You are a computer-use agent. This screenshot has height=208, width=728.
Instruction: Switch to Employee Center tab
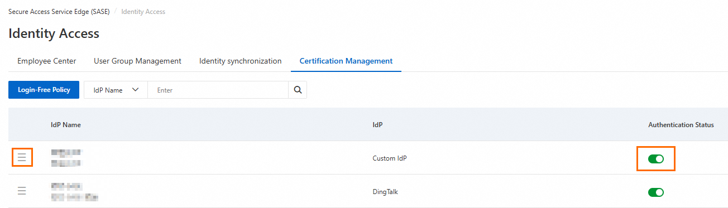pos(47,61)
